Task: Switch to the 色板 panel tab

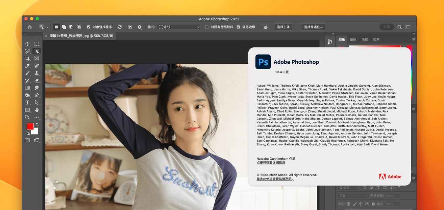Action: pos(353,39)
